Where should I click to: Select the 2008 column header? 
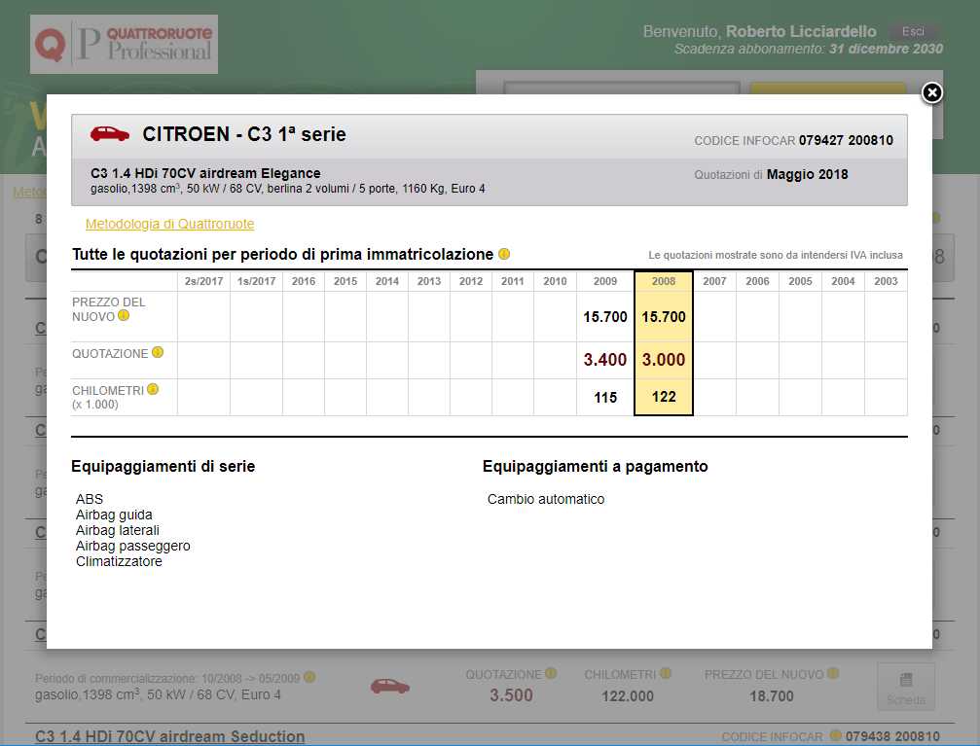(664, 281)
